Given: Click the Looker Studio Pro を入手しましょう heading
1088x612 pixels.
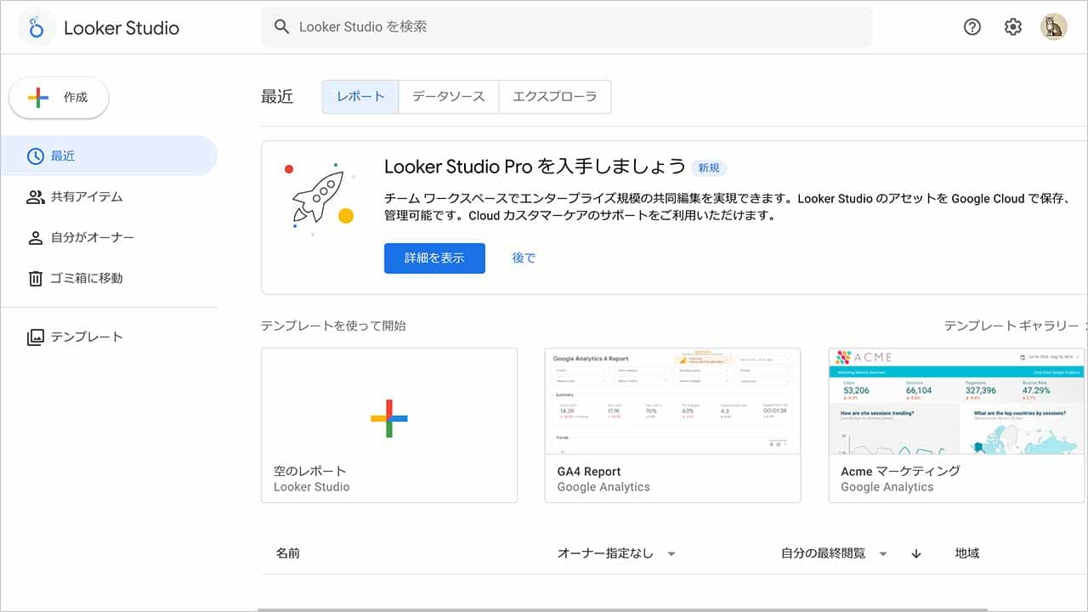Looking at the screenshot, I should (x=535, y=166).
